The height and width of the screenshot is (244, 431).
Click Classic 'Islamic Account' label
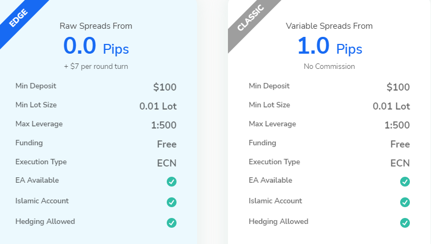click(x=275, y=201)
